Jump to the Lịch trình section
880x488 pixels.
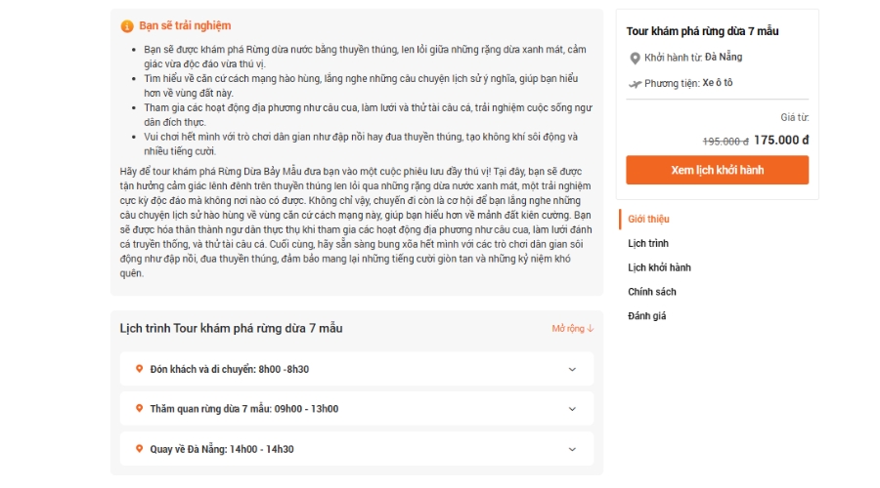[648, 244]
